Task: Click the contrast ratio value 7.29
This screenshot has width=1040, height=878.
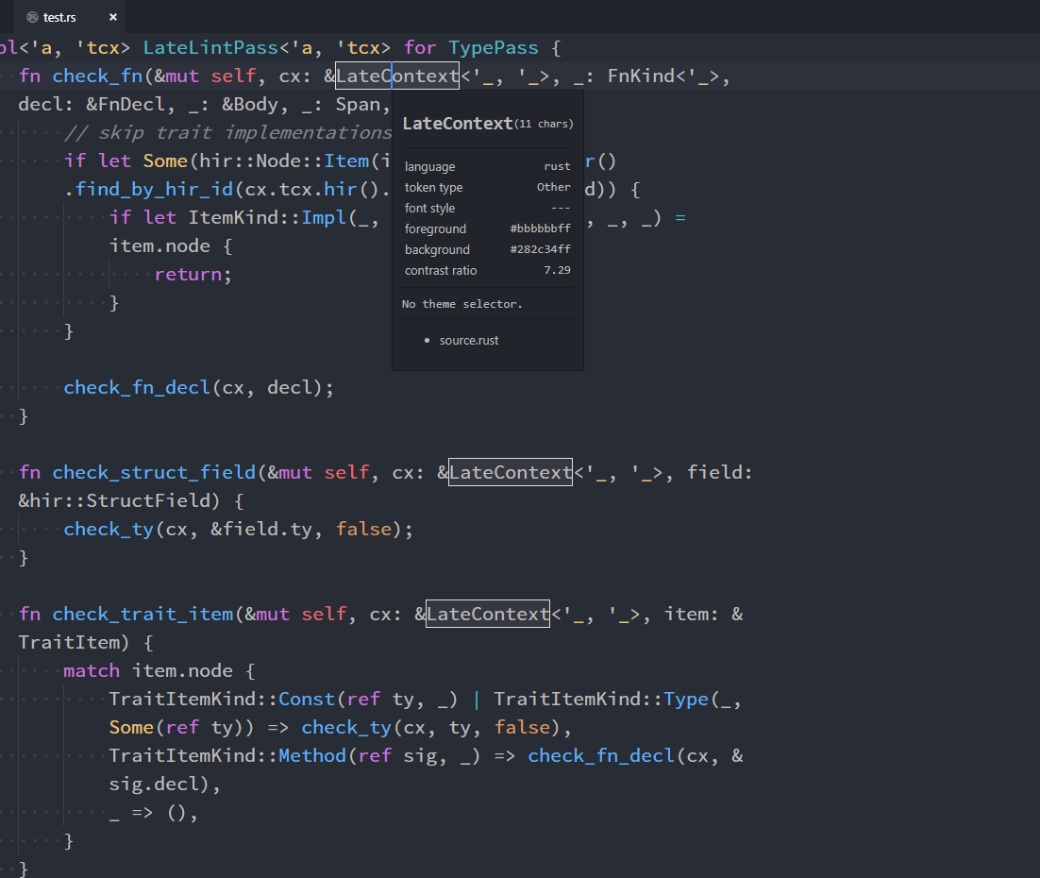Action: point(556,270)
